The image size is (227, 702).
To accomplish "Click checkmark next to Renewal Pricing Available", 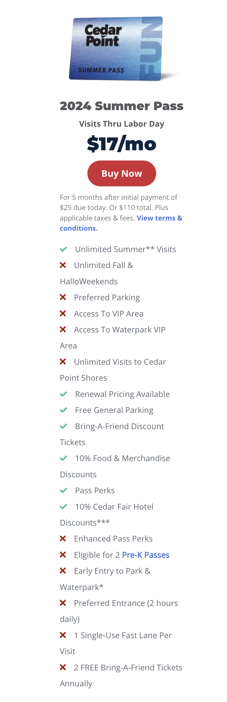I will 63,394.
